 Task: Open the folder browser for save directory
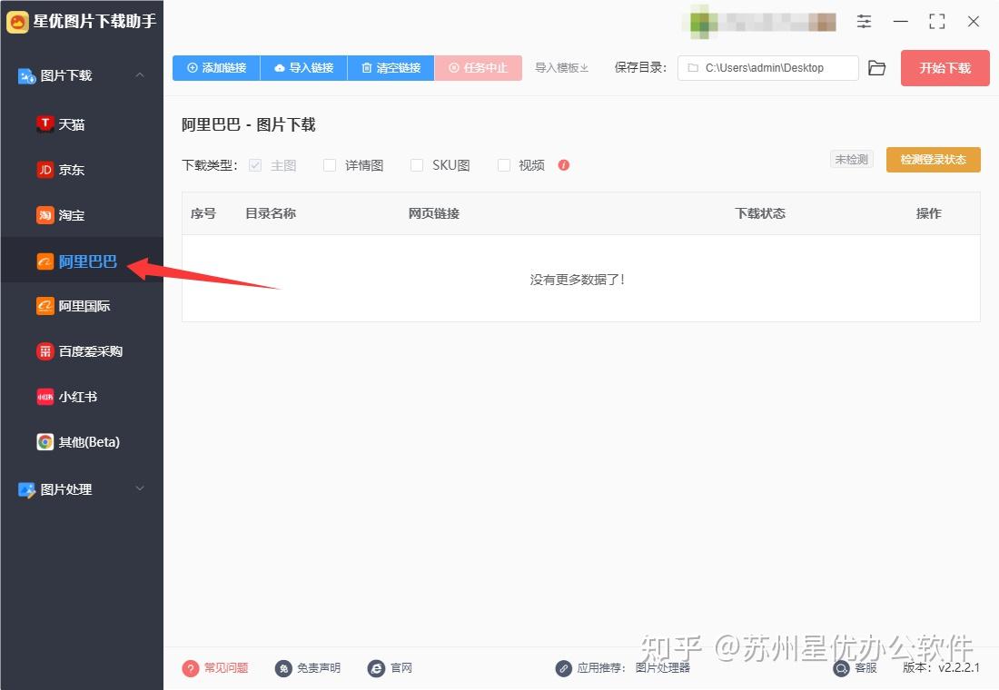tap(875, 67)
